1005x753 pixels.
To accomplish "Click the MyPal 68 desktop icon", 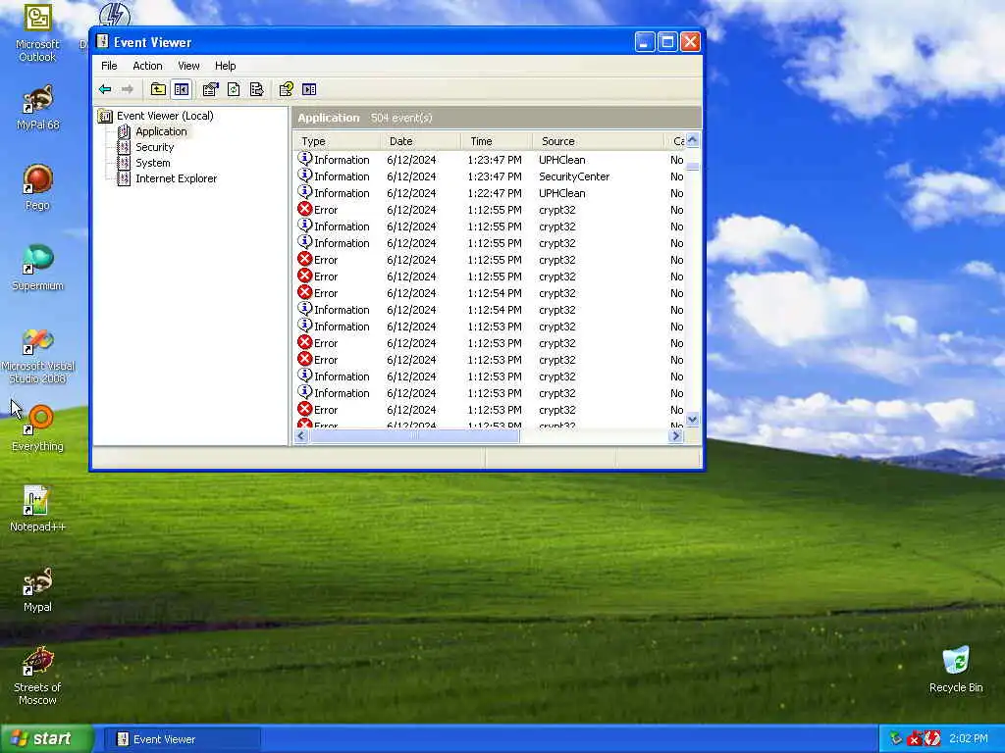I will click(37, 108).
